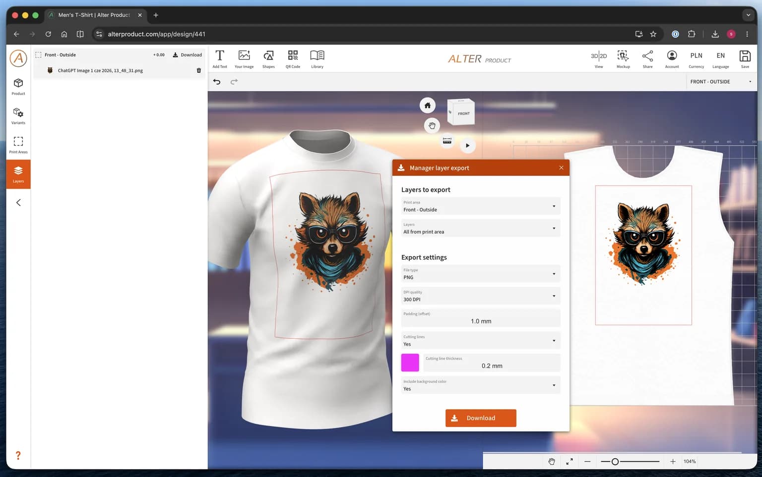The image size is (762, 477).
Task: Open a new browser tab
Action: coord(156,15)
